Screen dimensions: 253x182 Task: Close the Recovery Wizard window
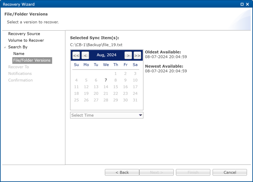point(248,4)
